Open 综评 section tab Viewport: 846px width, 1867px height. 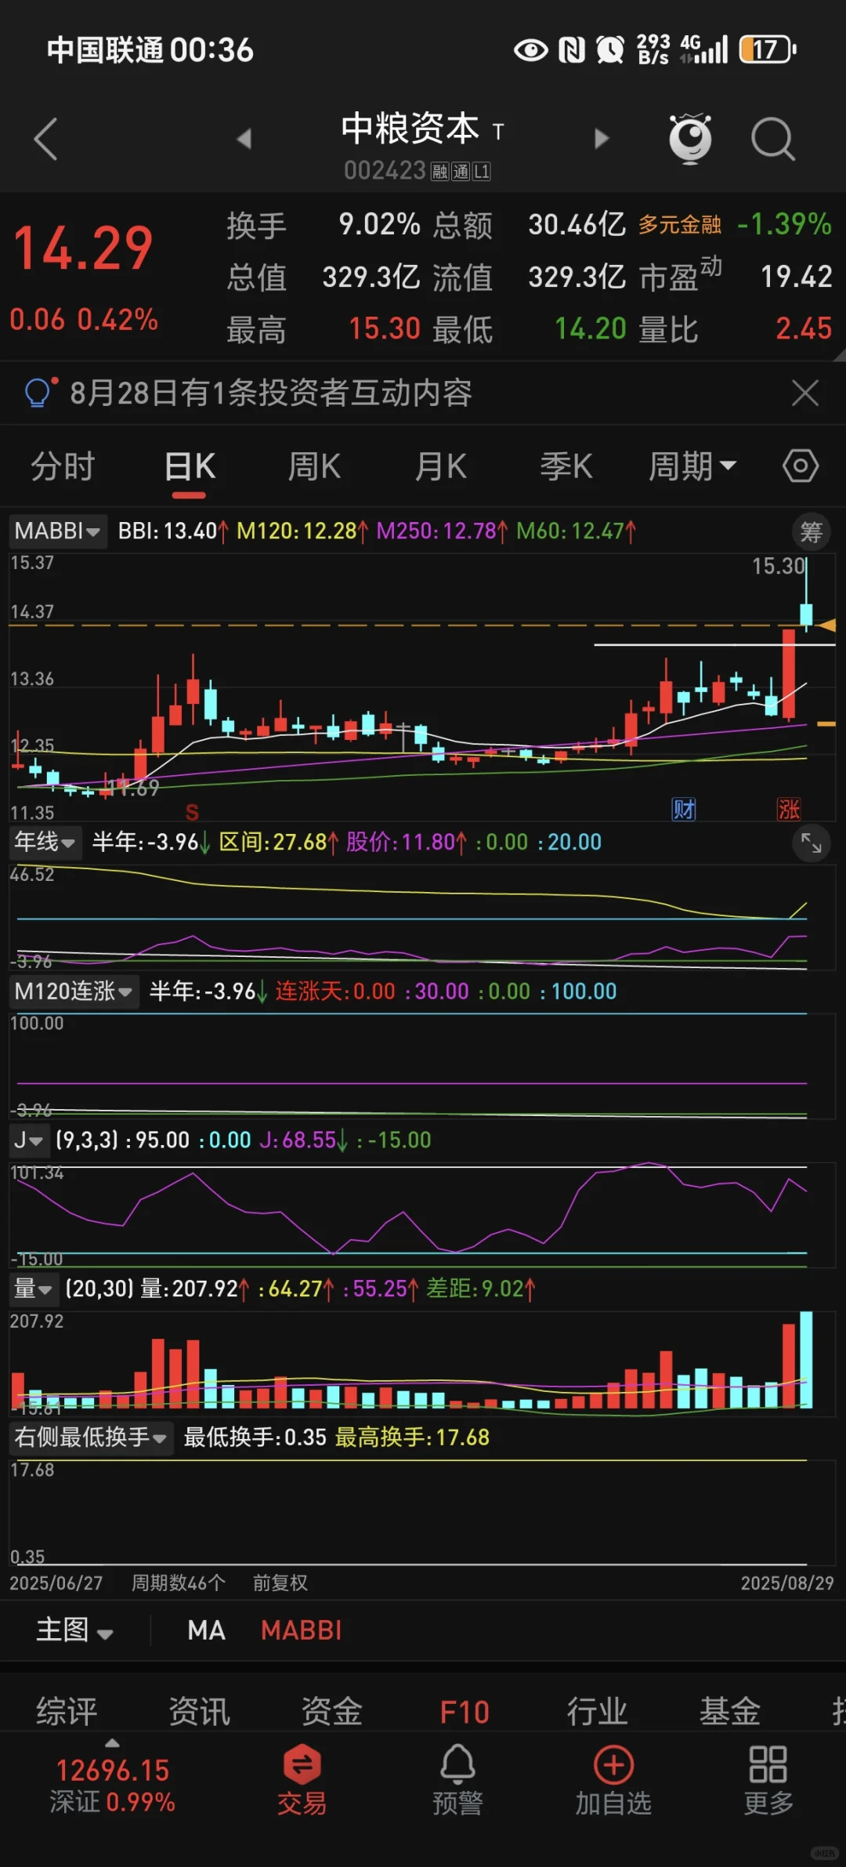[67, 1711]
